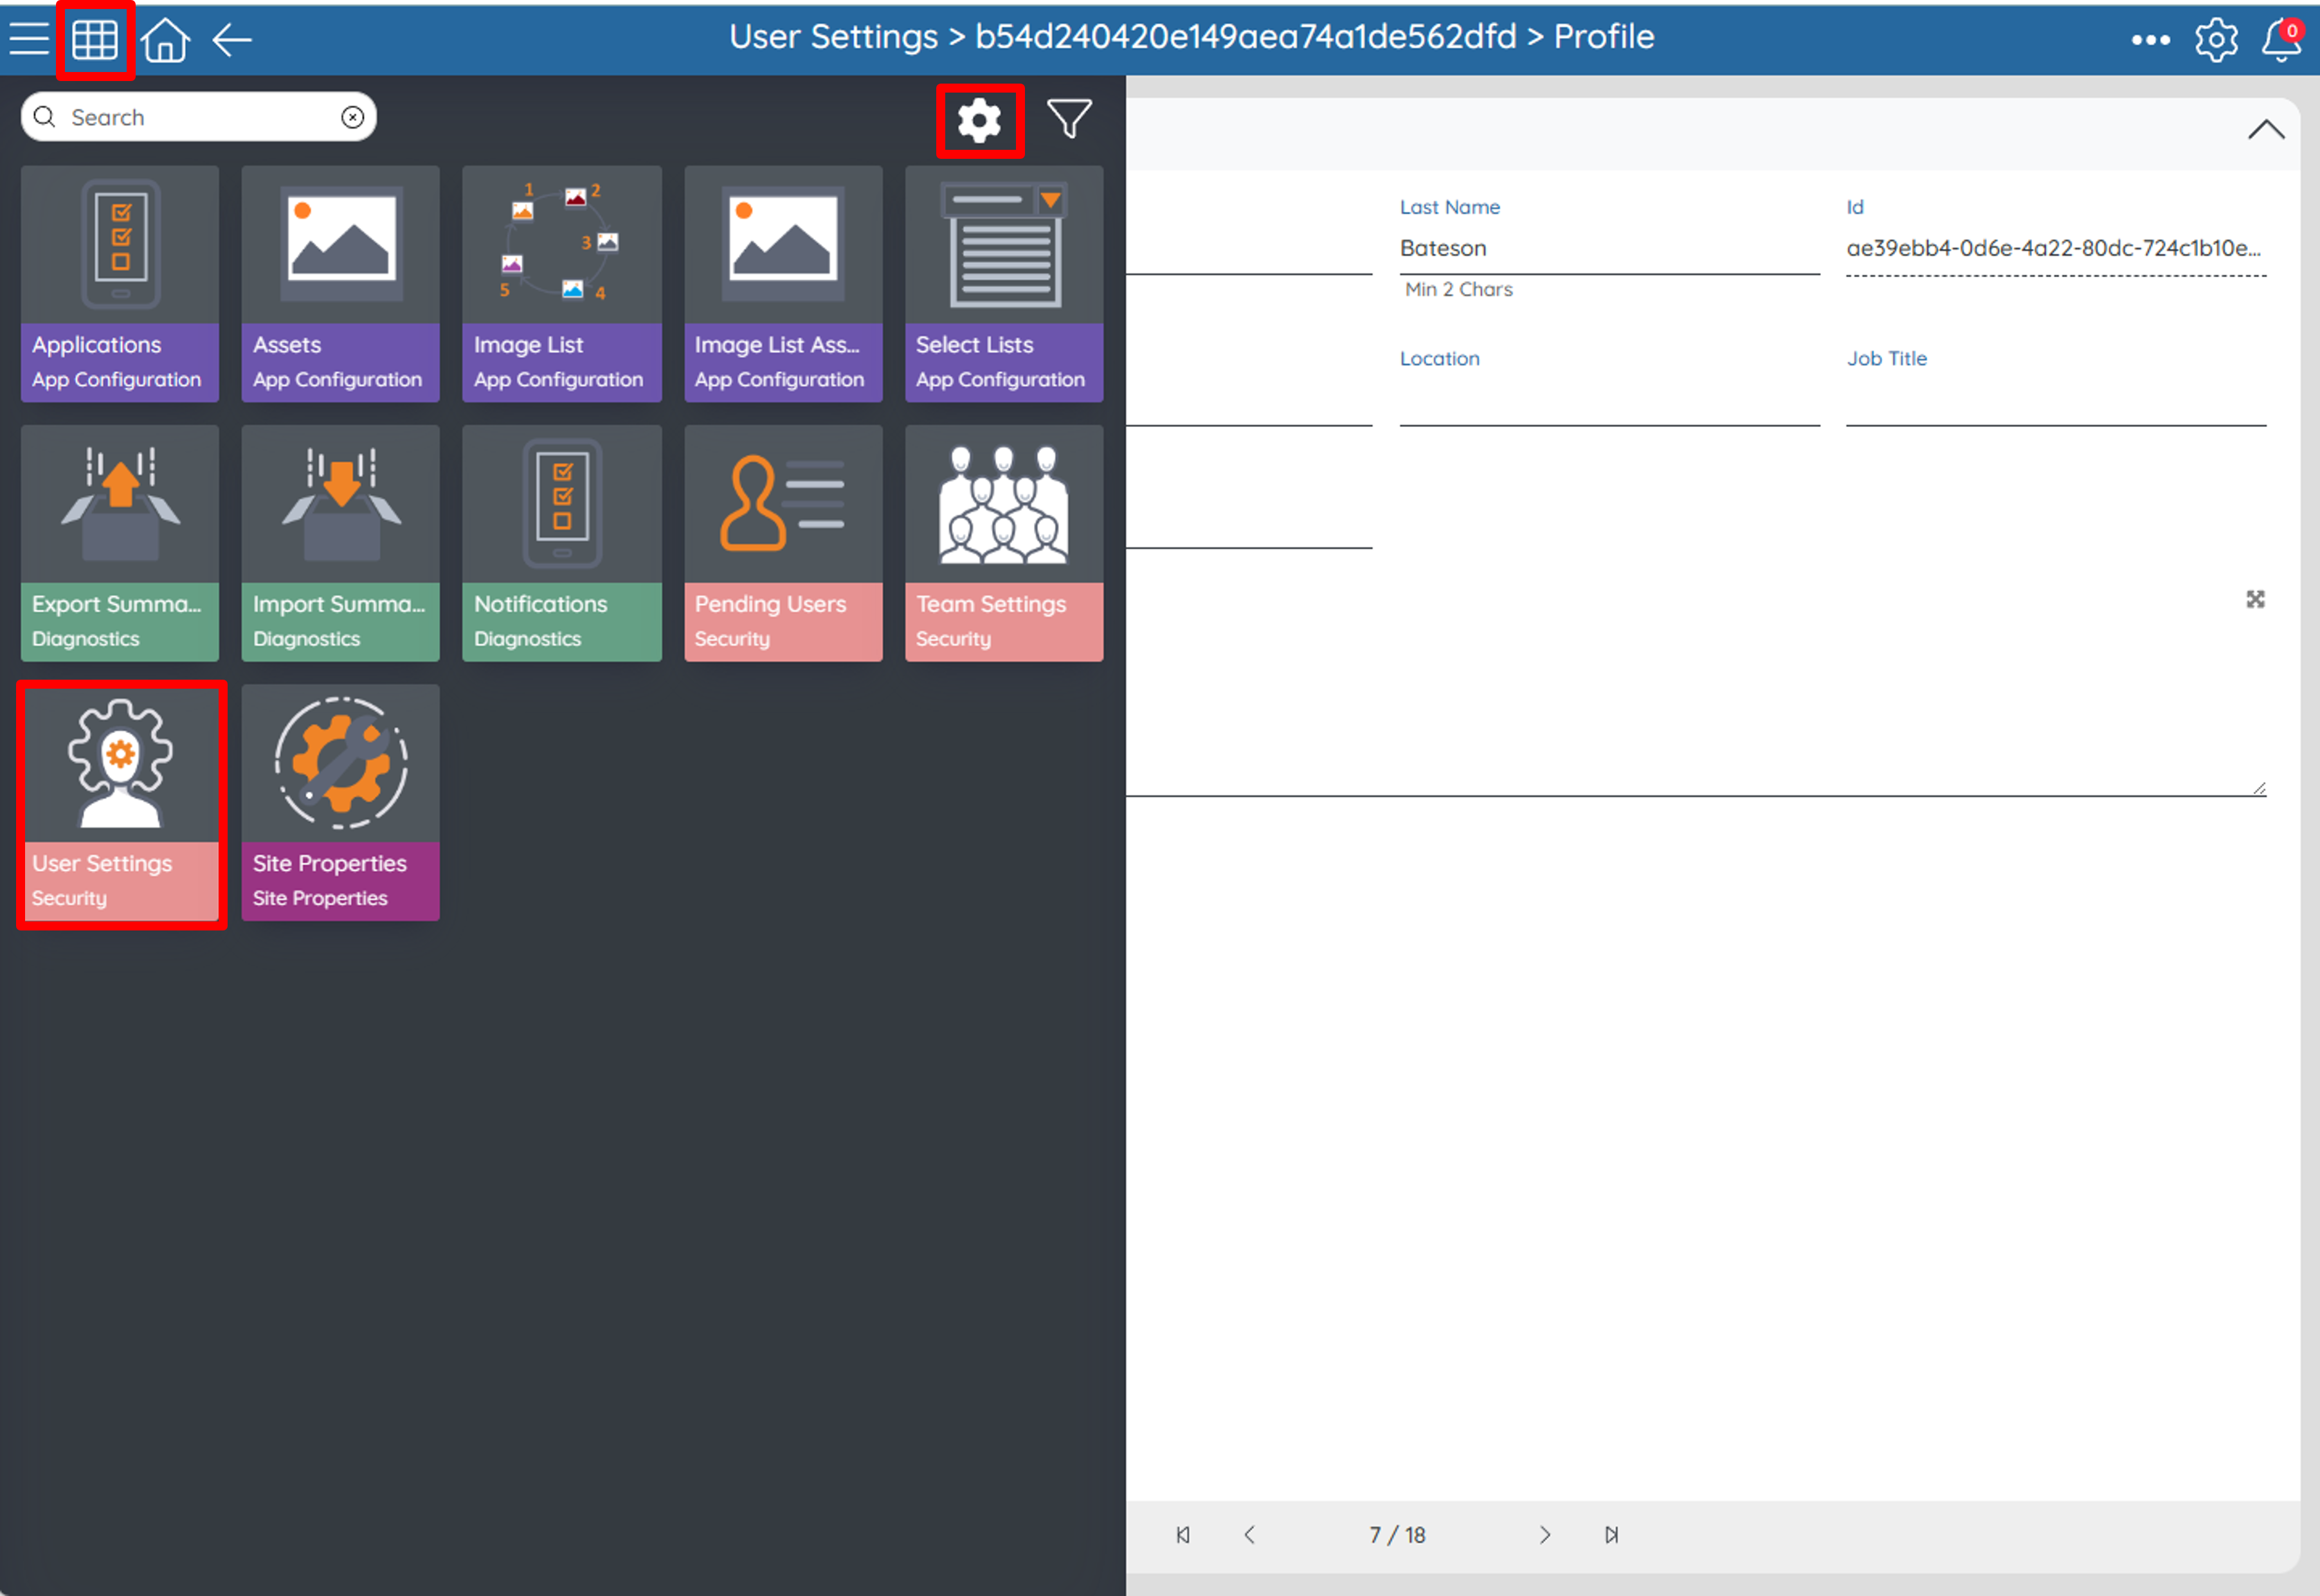Open the Applications tile

pyautogui.click(x=120, y=284)
